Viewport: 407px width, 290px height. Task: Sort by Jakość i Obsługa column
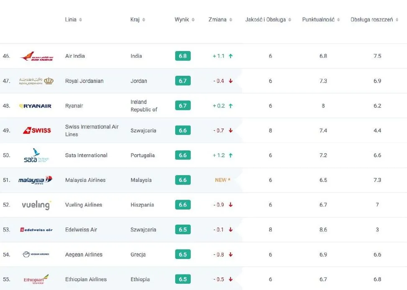(x=268, y=20)
